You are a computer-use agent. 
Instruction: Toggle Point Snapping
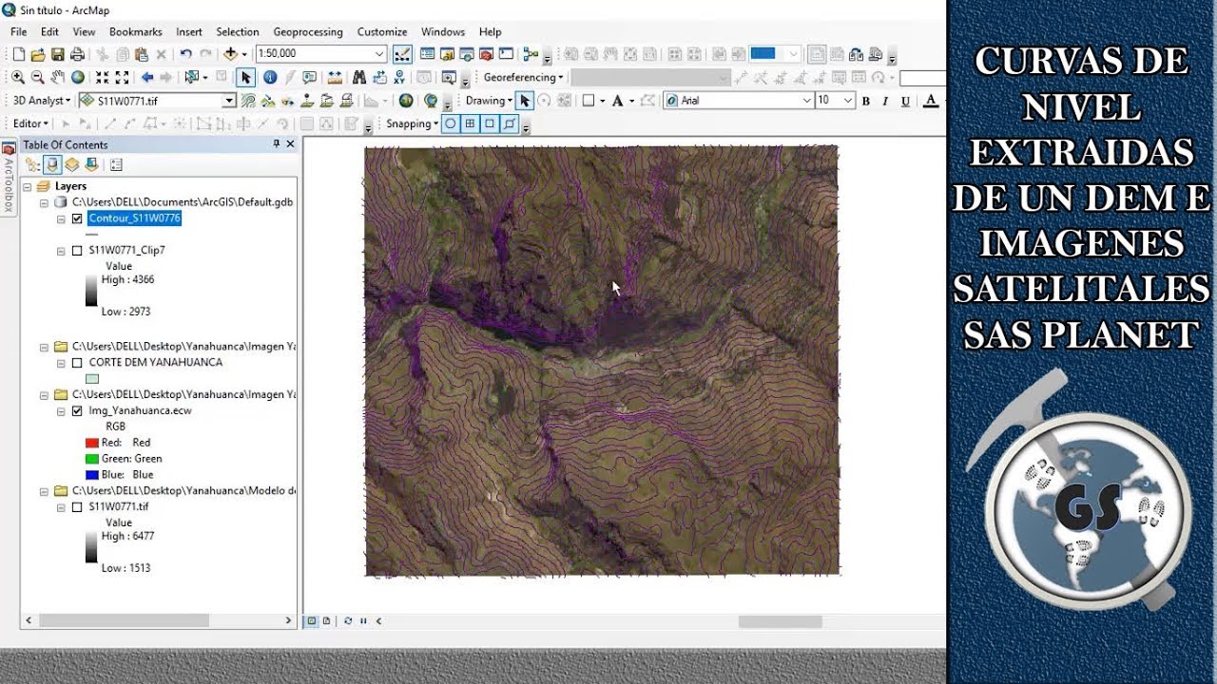[x=450, y=123]
